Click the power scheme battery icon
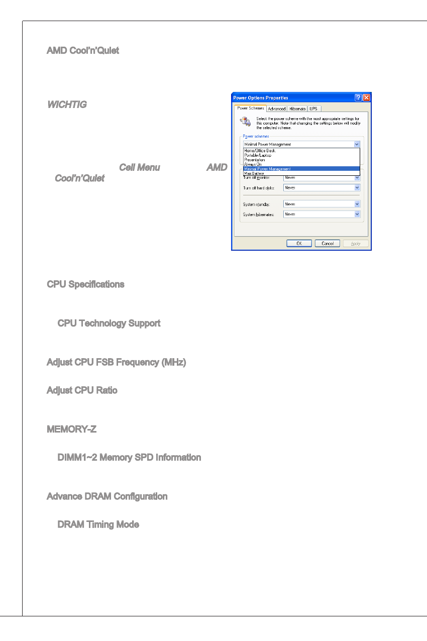Viewport: 427px width, 641px height. tap(245, 122)
